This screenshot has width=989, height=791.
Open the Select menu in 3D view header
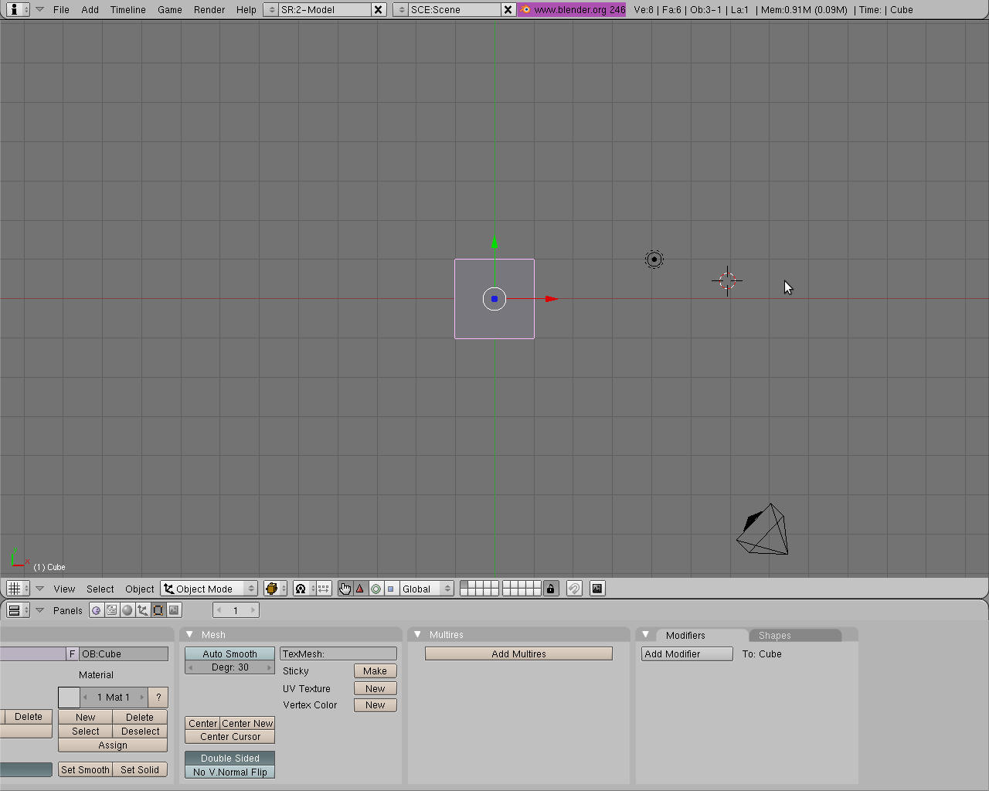pyautogui.click(x=100, y=589)
